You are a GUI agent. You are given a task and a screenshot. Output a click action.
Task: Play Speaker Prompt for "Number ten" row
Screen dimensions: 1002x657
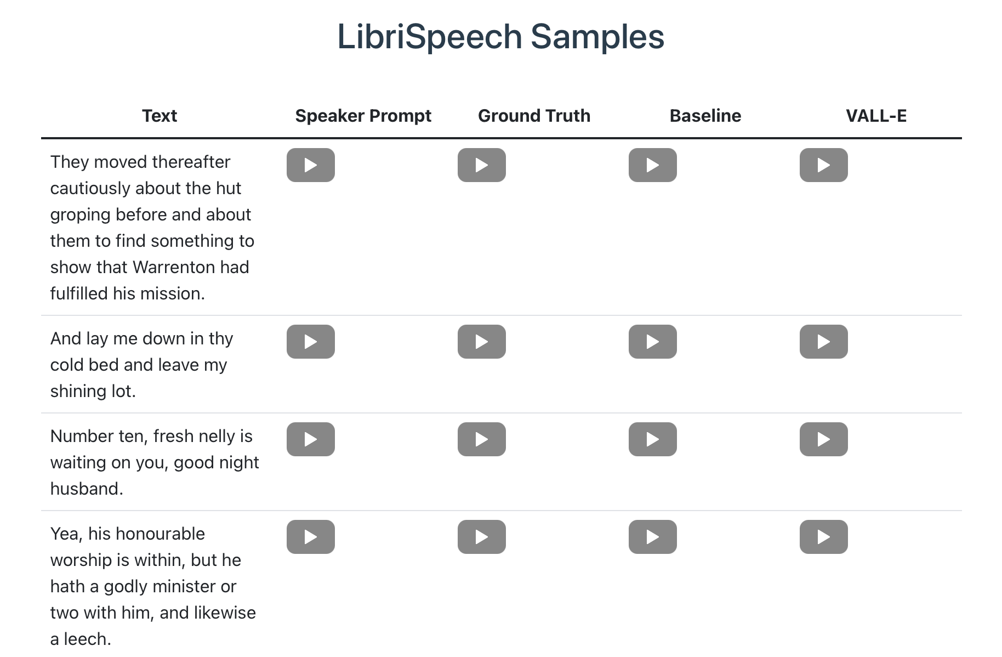click(310, 439)
